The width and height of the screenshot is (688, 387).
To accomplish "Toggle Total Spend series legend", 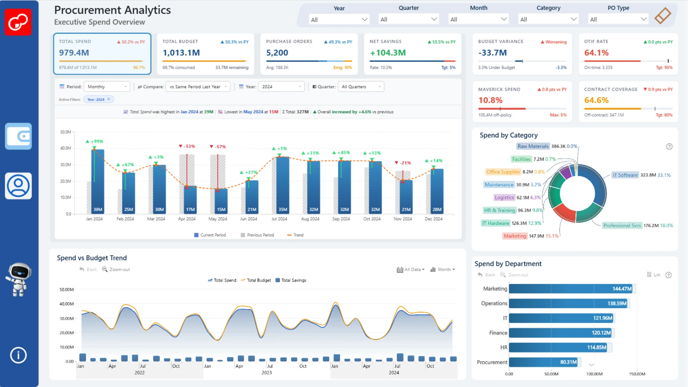I will click(222, 280).
